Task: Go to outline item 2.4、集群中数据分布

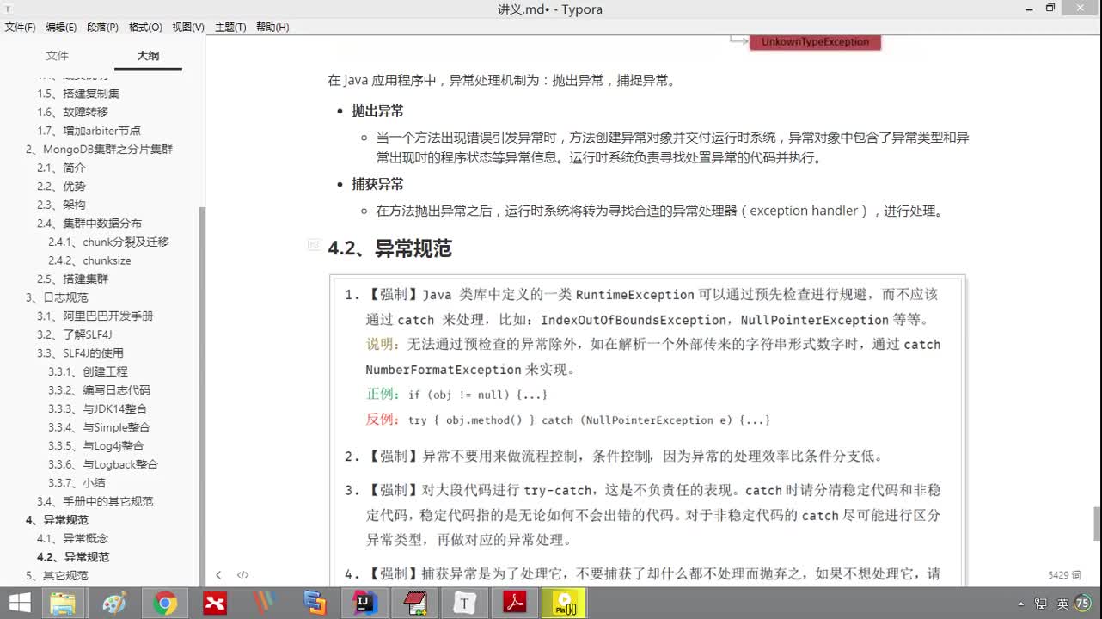Action: [89, 224]
